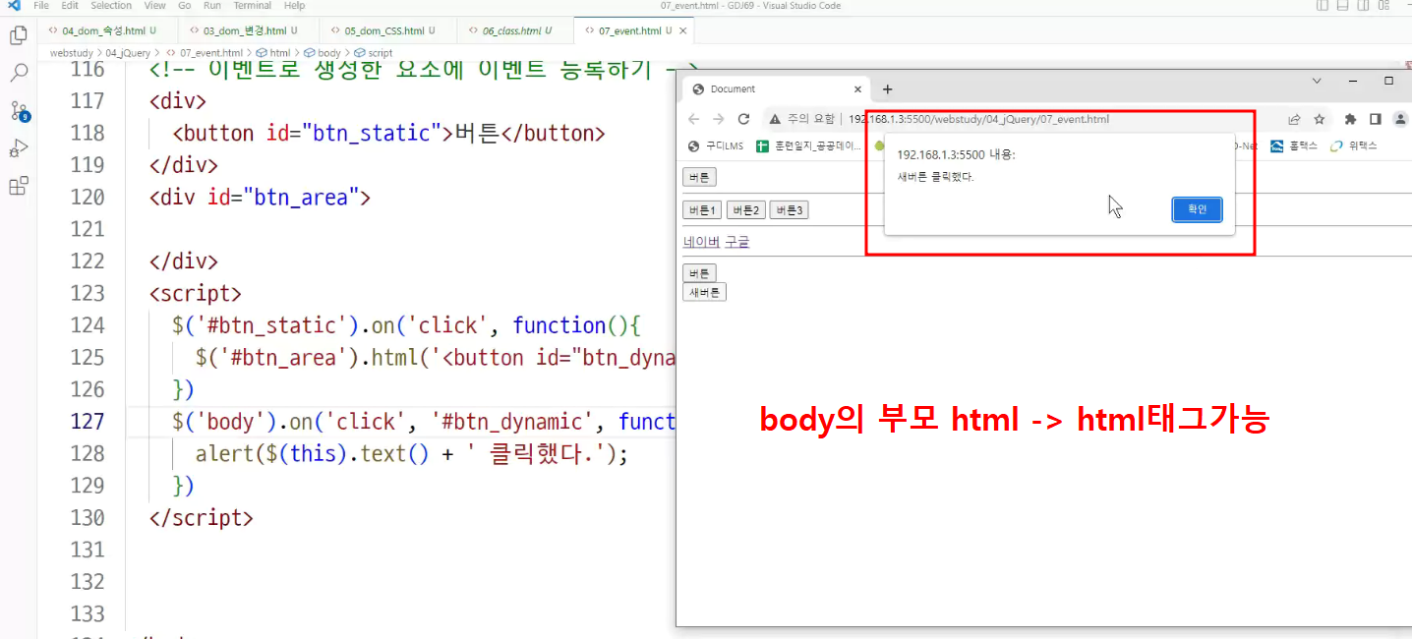Reload the Chrome page
The image size is (1412, 639).
pyautogui.click(x=744, y=119)
